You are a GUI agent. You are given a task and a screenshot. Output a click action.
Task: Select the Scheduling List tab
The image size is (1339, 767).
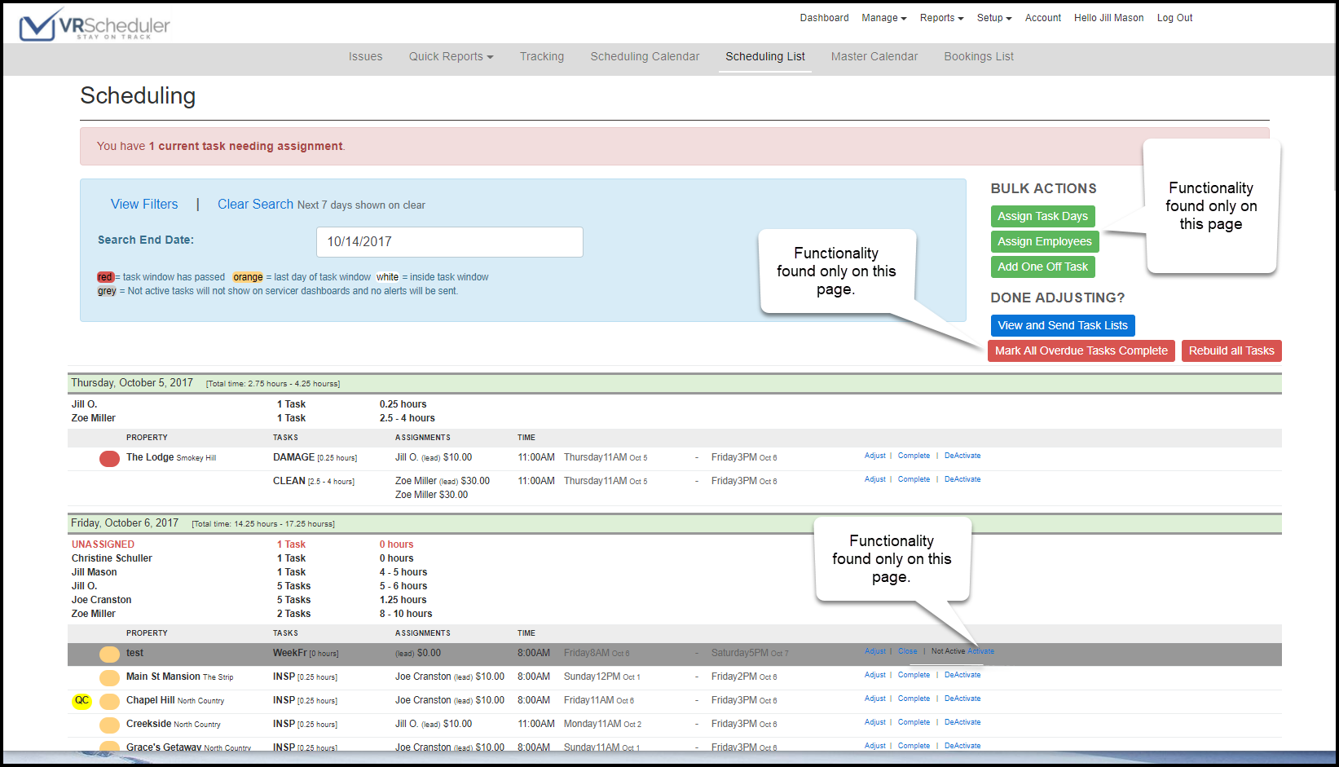click(x=765, y=56)
